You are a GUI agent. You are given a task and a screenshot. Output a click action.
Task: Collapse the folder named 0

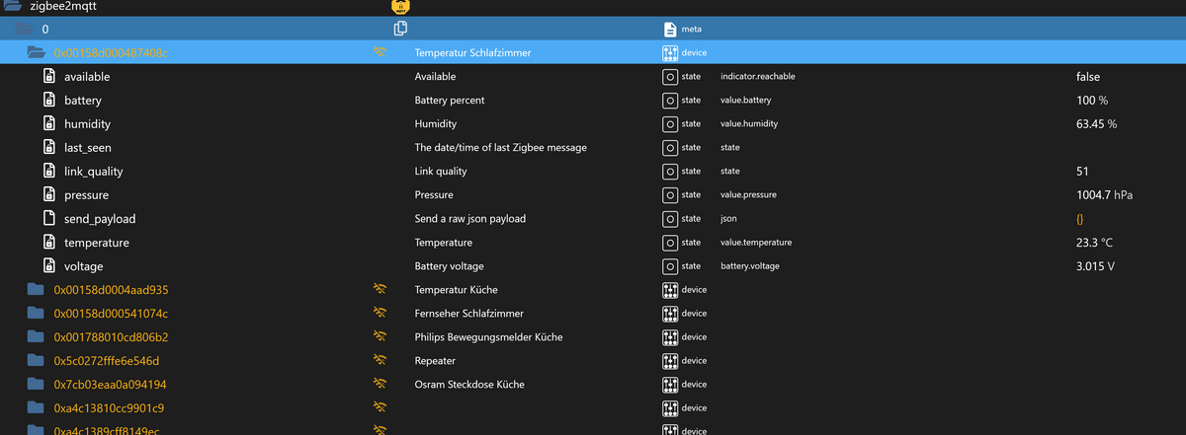[x=26, y=29]
